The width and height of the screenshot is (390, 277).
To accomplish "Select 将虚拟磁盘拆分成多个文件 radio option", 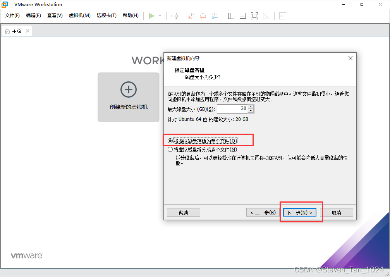I will click(203, 150).
